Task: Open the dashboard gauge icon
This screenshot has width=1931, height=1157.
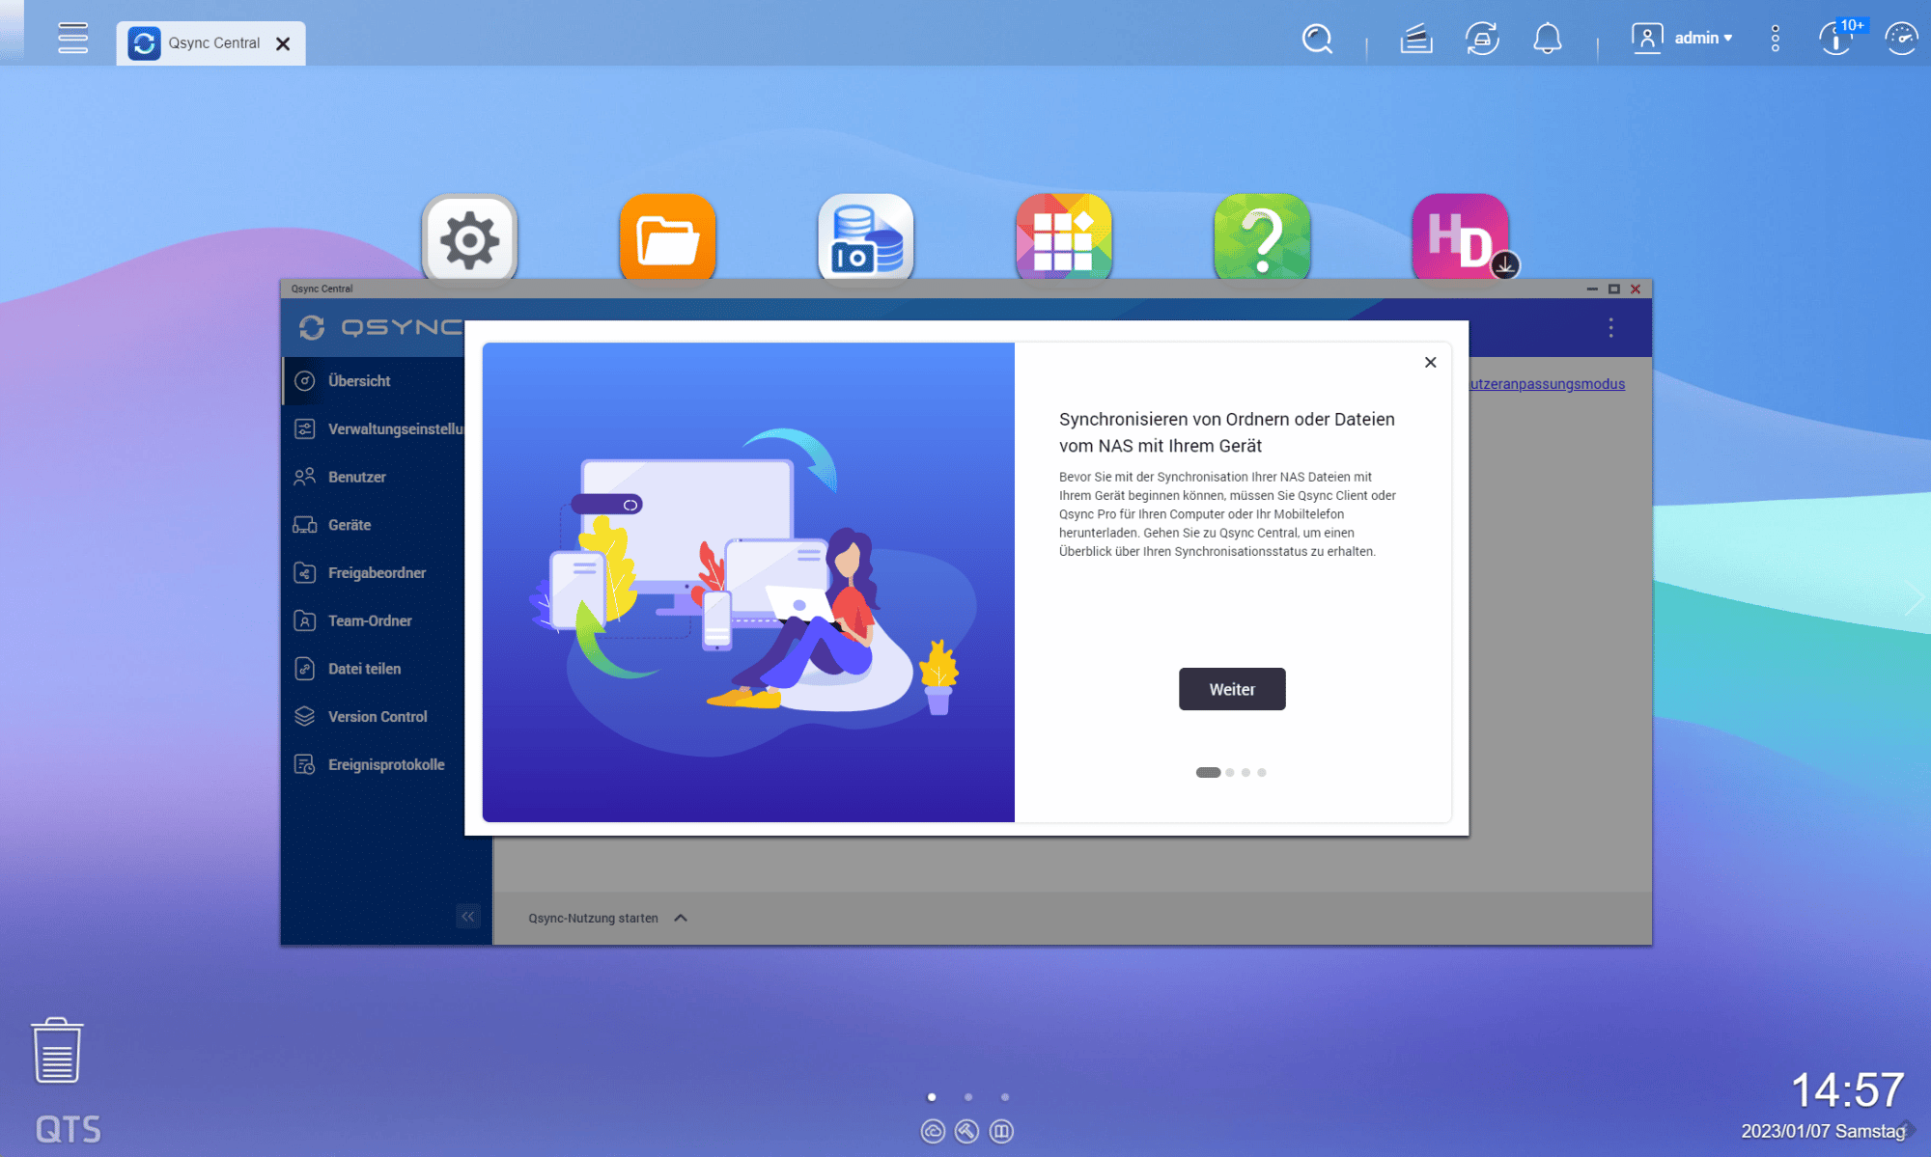Action: pyautogui.click(x=1900, y=39)
